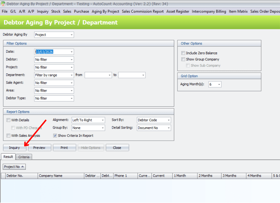The width and height of the screenshot is (280, 203).
Task: Click the Company Name column header
Action: point(61,176)
